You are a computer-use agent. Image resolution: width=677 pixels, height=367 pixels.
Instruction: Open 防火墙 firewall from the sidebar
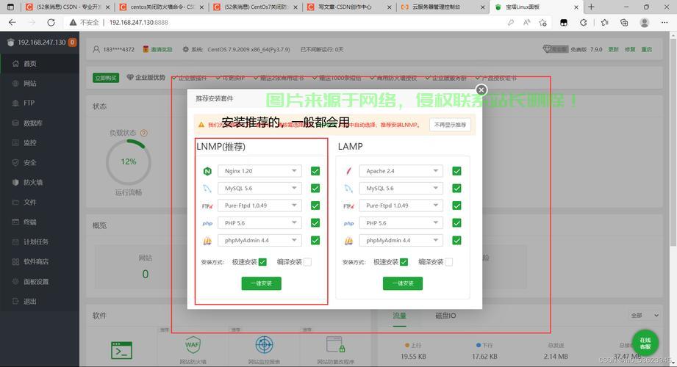pos(32,182)
